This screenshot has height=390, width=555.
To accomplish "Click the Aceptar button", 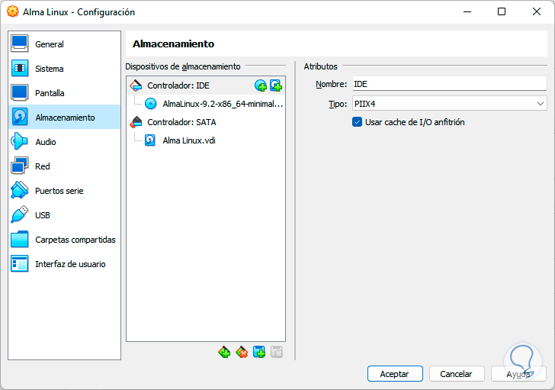I will pos(395,374).
